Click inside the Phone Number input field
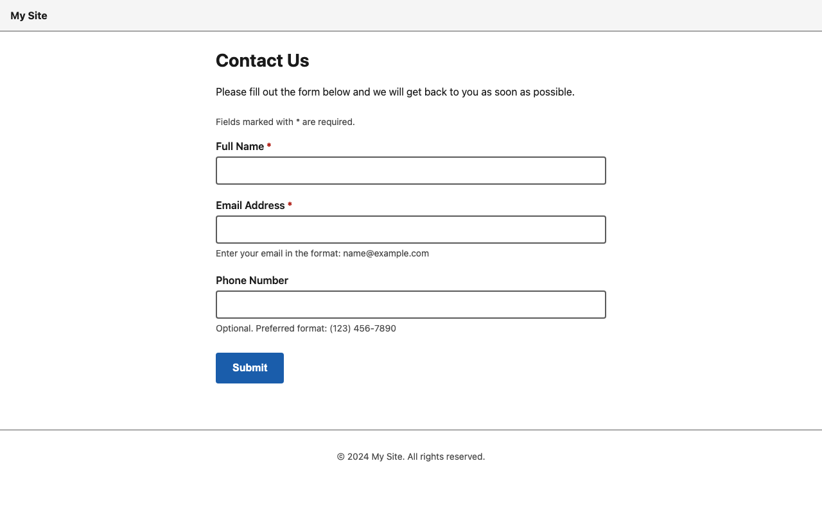 pos(410,304)
